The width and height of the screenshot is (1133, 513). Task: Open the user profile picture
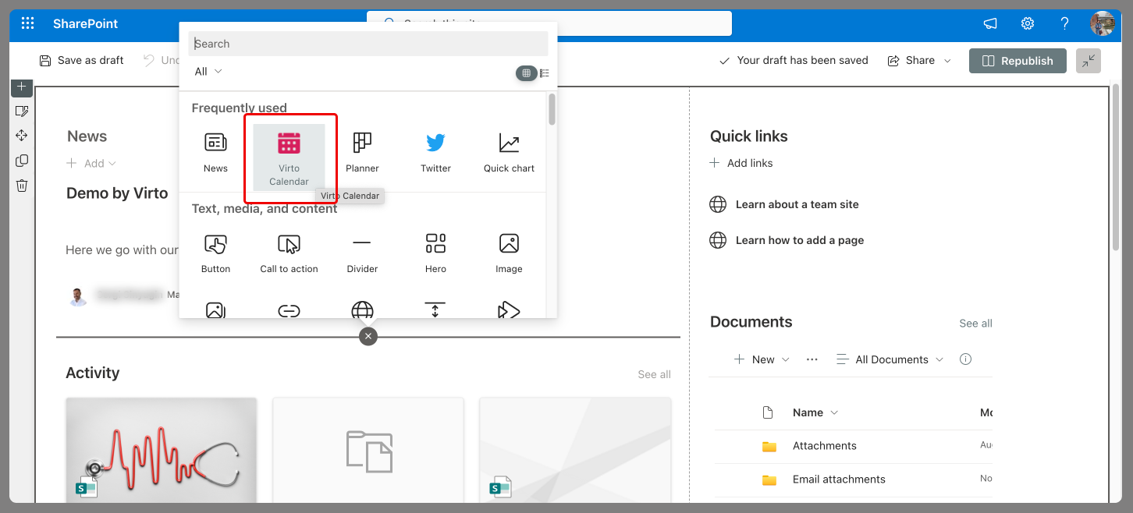1103,23
